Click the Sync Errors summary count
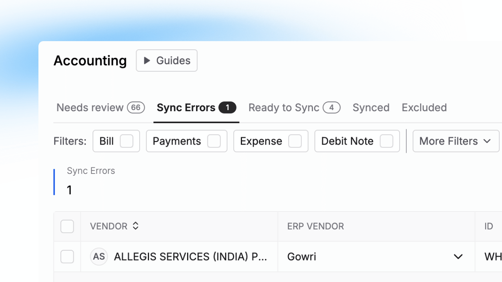The image size is (502, 282). coord(69,190)
